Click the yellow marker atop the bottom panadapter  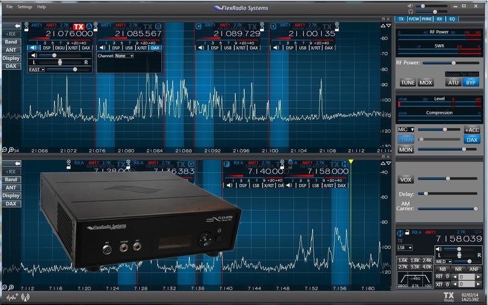coord(351,162)
